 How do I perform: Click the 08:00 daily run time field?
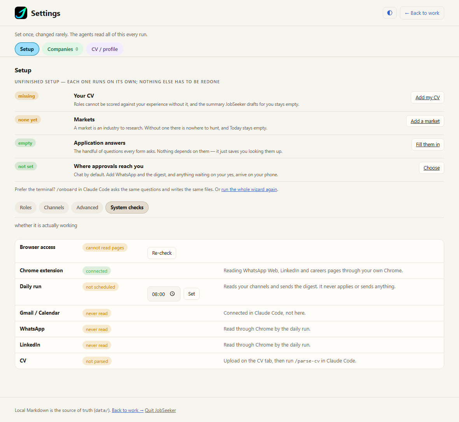point(164,294)
